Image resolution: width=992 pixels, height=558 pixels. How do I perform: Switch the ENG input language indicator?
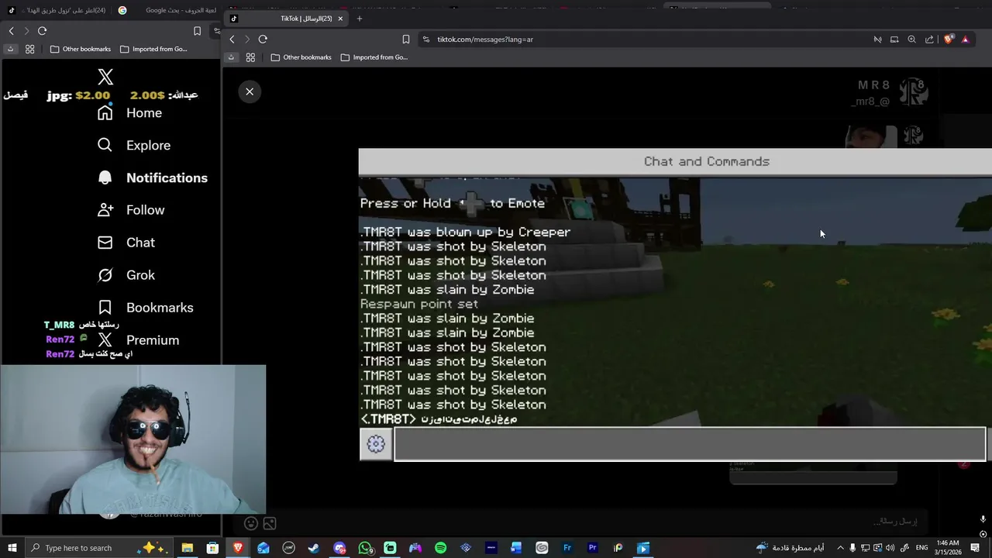(x=921, y=548)
